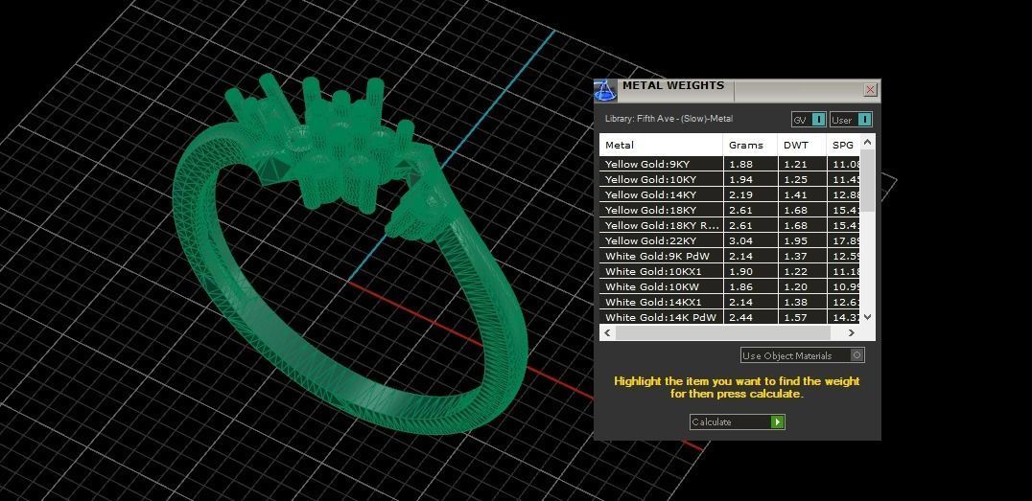Select the Yellow Gold:22KY row
Image resolution: width=1032 pixels, height=501 pixels.
pos(729,240)
